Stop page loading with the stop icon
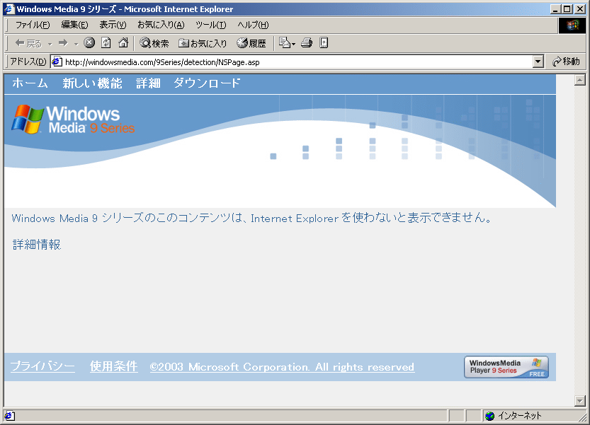Screen dimensions: 590x425 pos(89,43)
